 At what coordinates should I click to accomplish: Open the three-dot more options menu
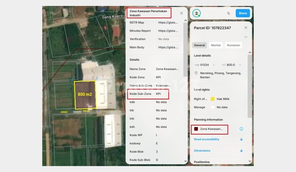coord(246,37)
